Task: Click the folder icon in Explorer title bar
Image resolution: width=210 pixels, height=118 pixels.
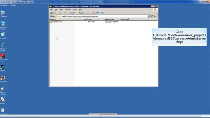Action: (50, 6)
